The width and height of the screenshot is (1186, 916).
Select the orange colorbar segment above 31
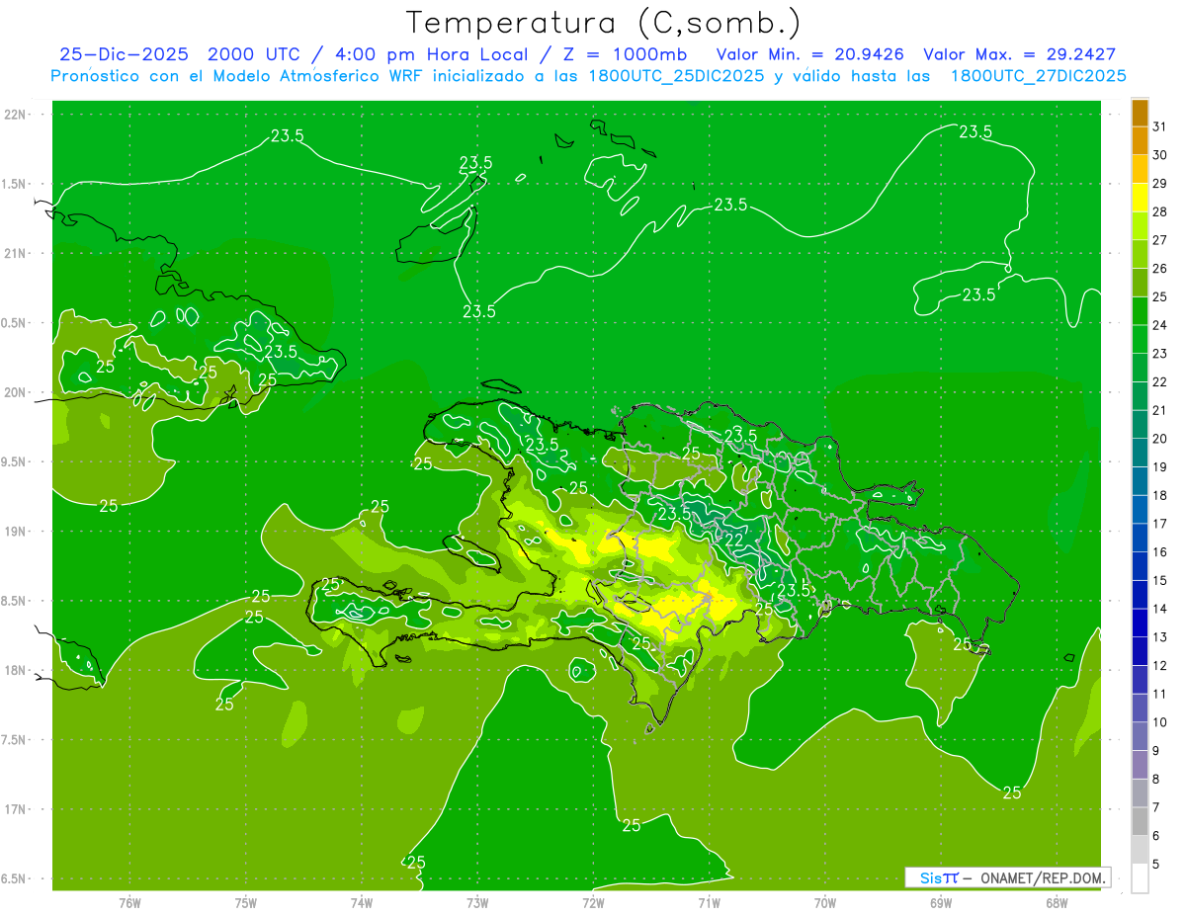pos(1140,113)
